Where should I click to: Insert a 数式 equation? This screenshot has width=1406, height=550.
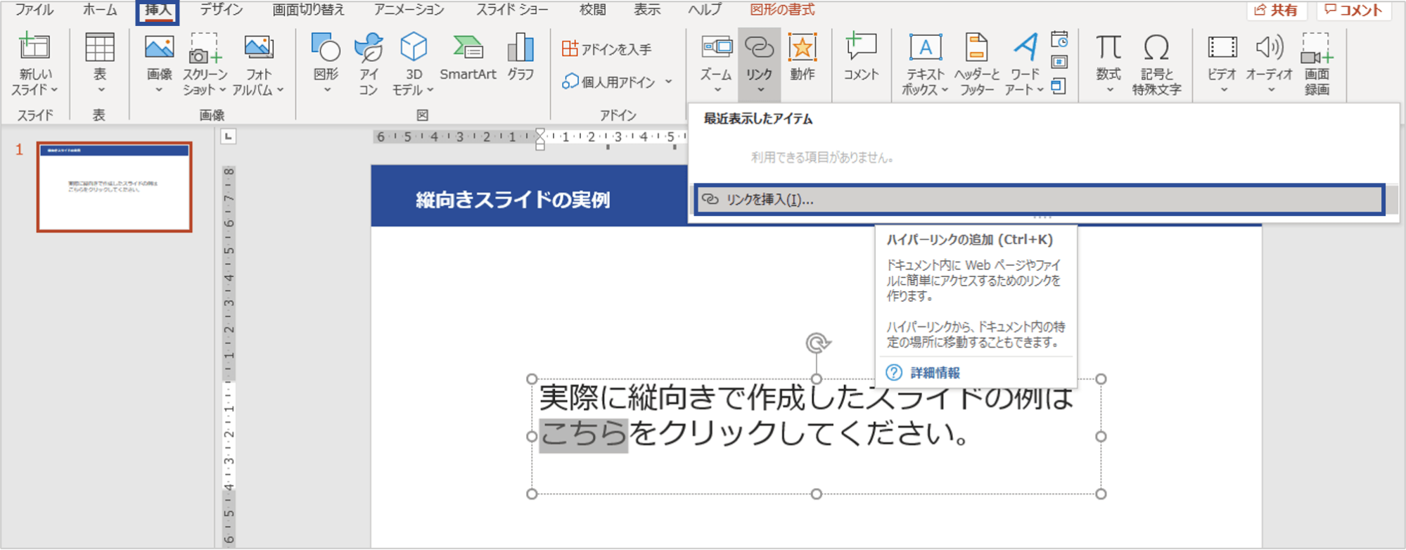point(1108,64)
